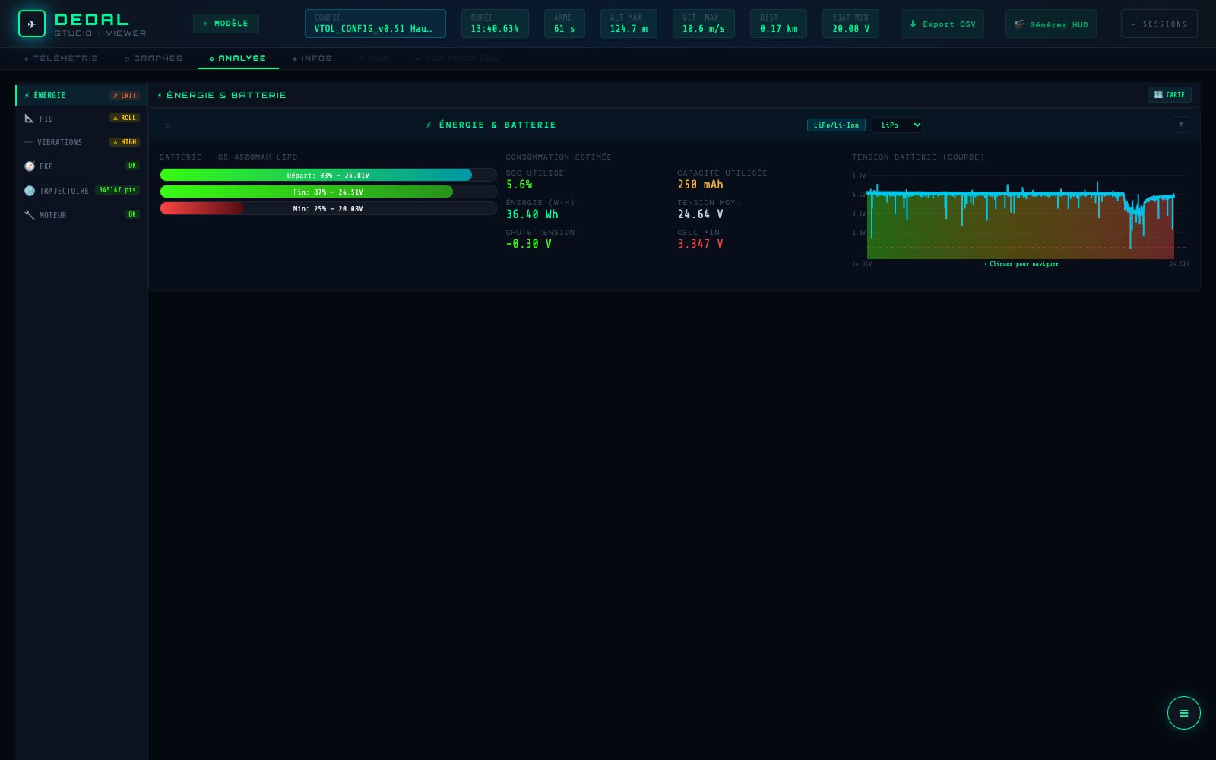Screen dimensions: 1216x760
Task: Click the Vibrations wave icon in sidebar
Action: coord(28,142)
